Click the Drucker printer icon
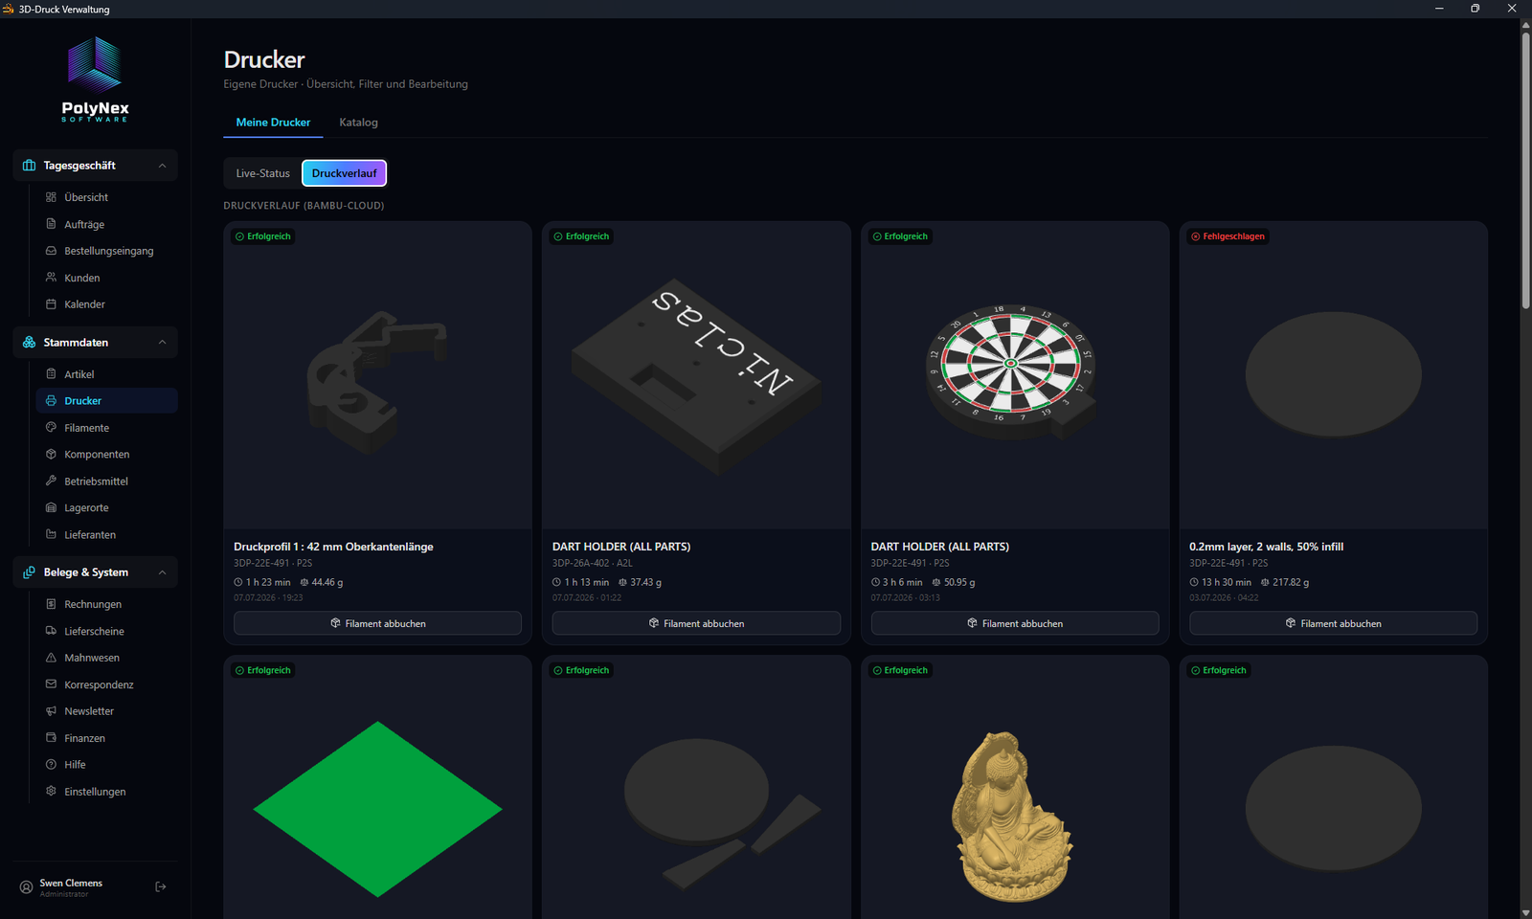This screenshot has width=1532, height=919. tap(52, 401)
